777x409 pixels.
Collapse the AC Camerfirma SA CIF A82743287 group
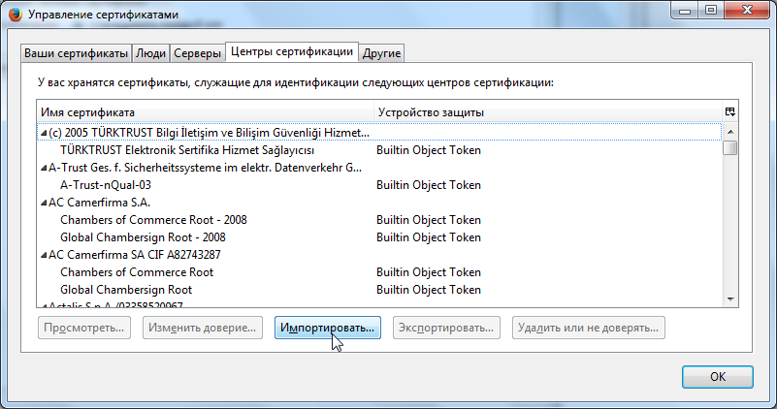(x=44, y=255)
